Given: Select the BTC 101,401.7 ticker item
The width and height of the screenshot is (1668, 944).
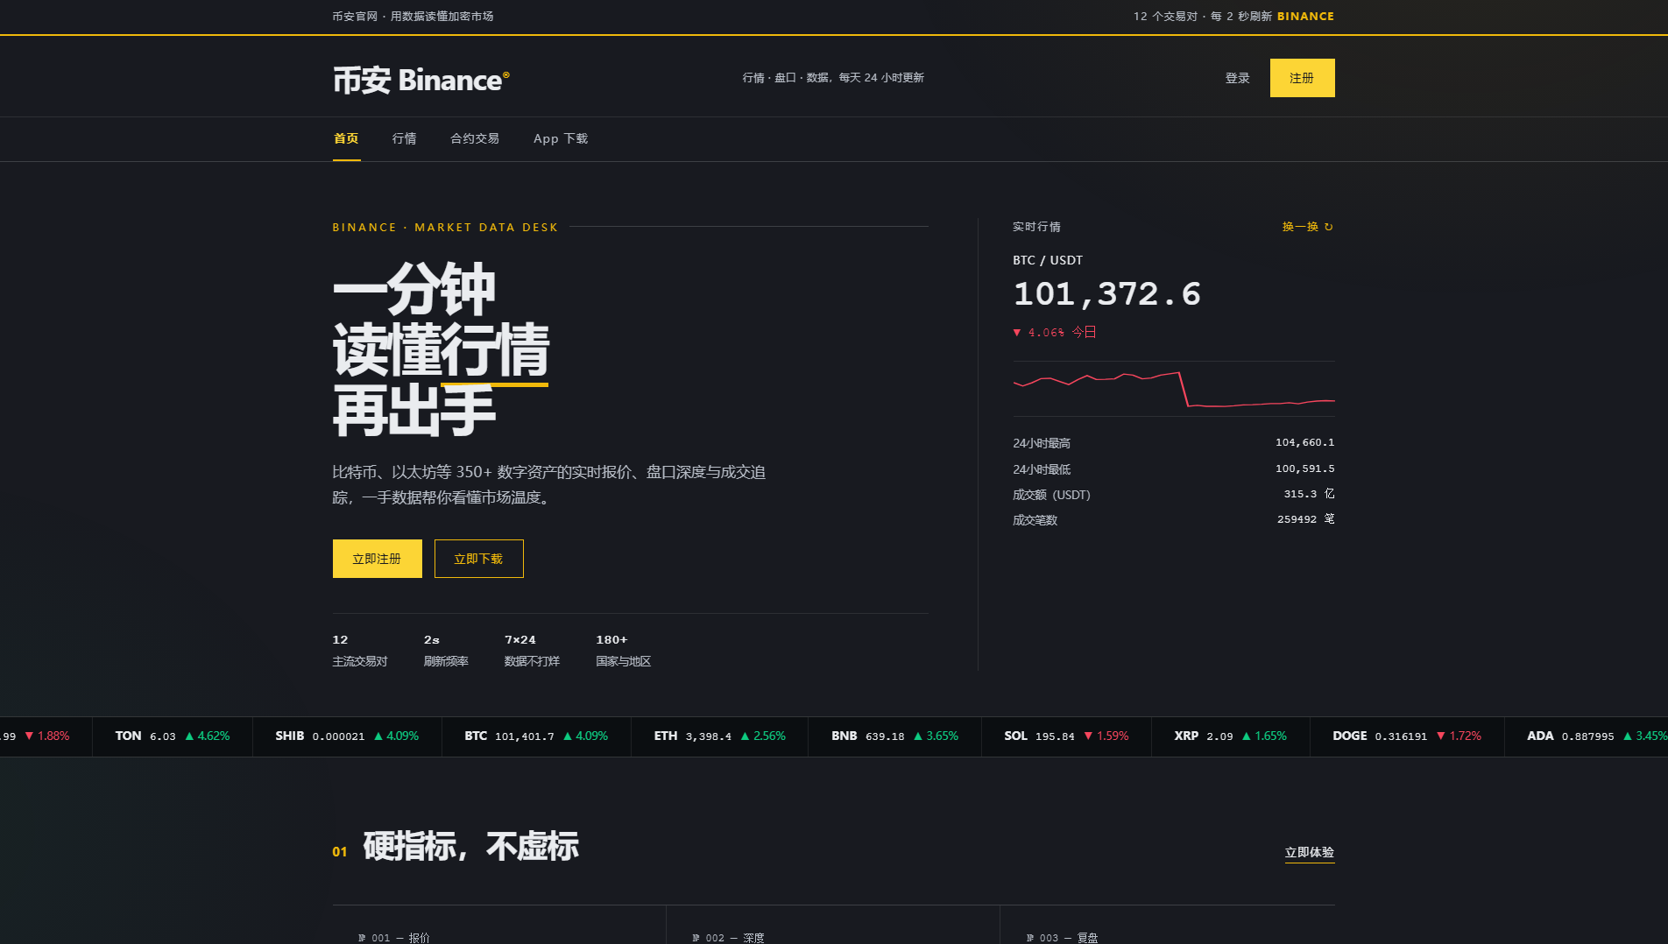Looking at the screenshot, I should [x=537, y=736].
